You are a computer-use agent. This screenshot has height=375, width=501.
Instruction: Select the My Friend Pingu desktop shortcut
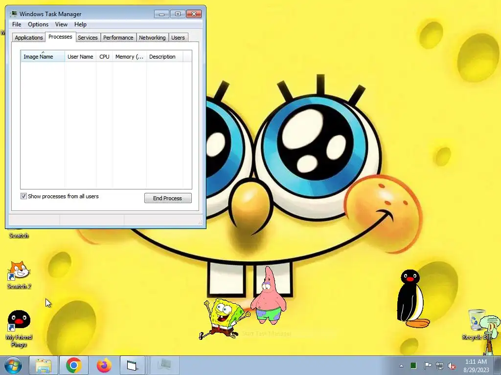tap(19, 329)
